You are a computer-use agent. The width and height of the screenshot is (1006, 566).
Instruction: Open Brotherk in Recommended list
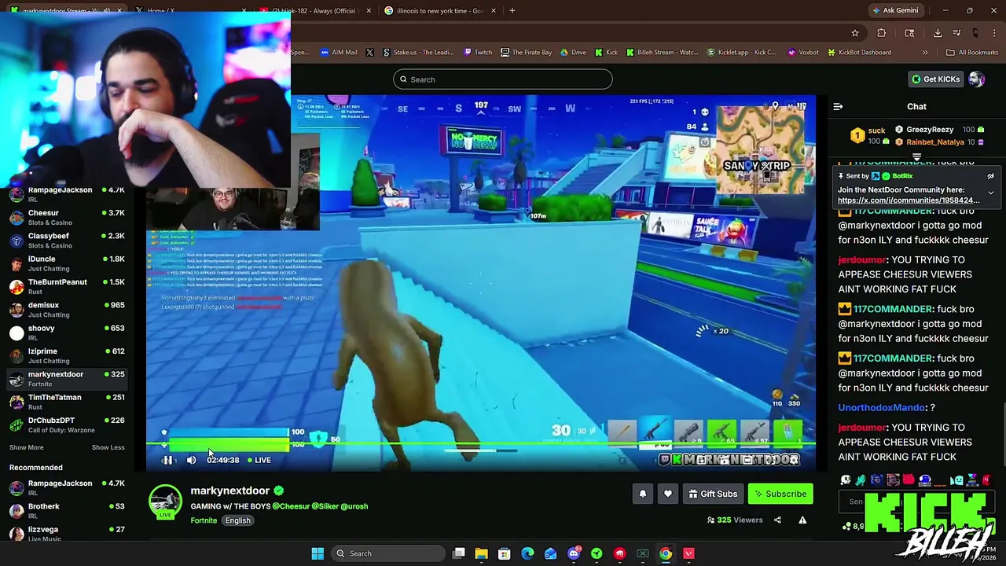coord(67,511)
